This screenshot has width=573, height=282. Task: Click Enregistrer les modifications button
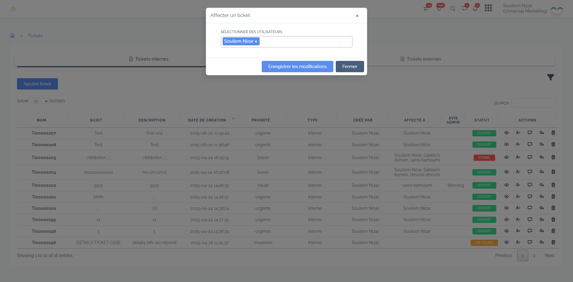click(297, 67)
